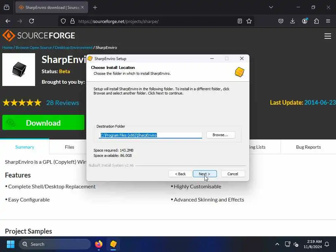
Task: Click the browser forward arrow
Action: click(20, 21)
